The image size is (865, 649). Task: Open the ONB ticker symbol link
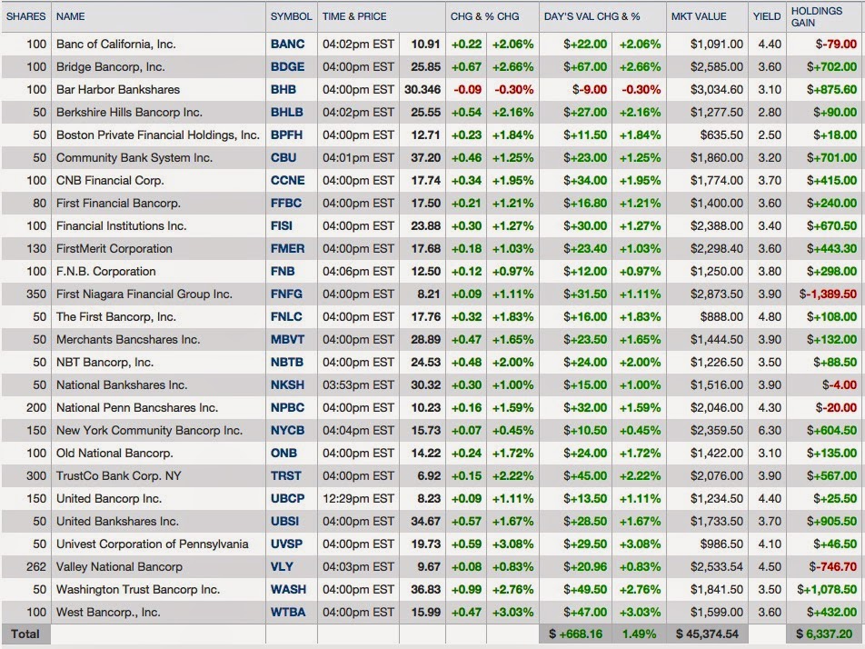click(x=283, y=453)
